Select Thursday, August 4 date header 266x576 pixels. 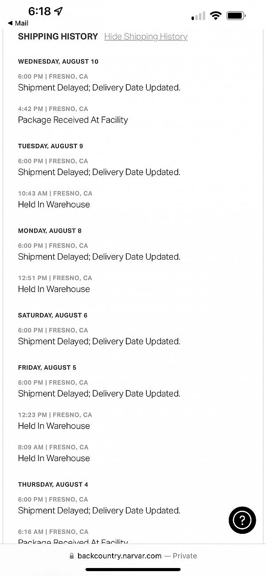click(x=53, y=485)
